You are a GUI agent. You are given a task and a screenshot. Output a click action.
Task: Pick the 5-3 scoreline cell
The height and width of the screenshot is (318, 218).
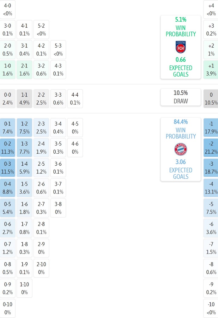tap(58, 50)
